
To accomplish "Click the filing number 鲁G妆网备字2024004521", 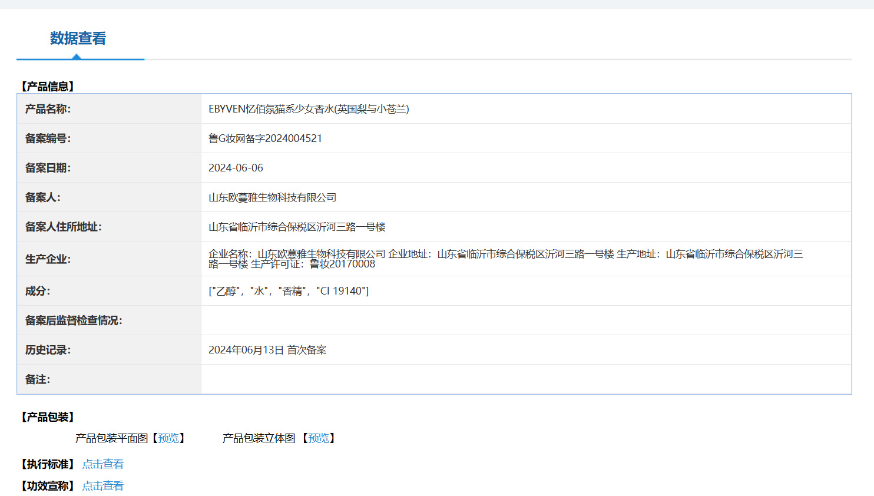I will click(265, 138).
